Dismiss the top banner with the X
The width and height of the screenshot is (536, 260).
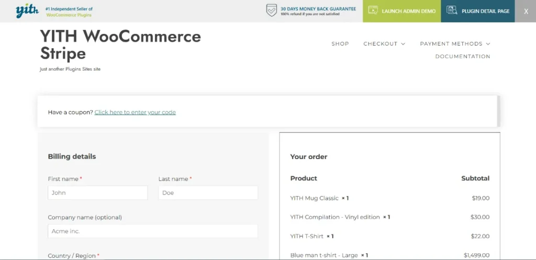click(526, 11)
